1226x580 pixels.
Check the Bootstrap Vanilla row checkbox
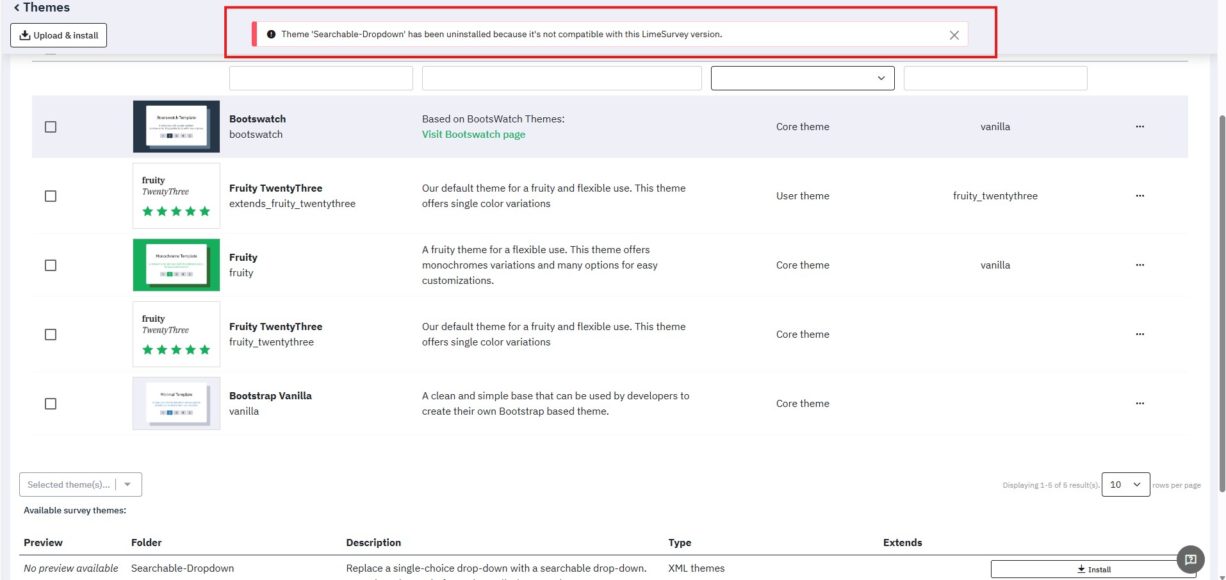coord(51,404)
